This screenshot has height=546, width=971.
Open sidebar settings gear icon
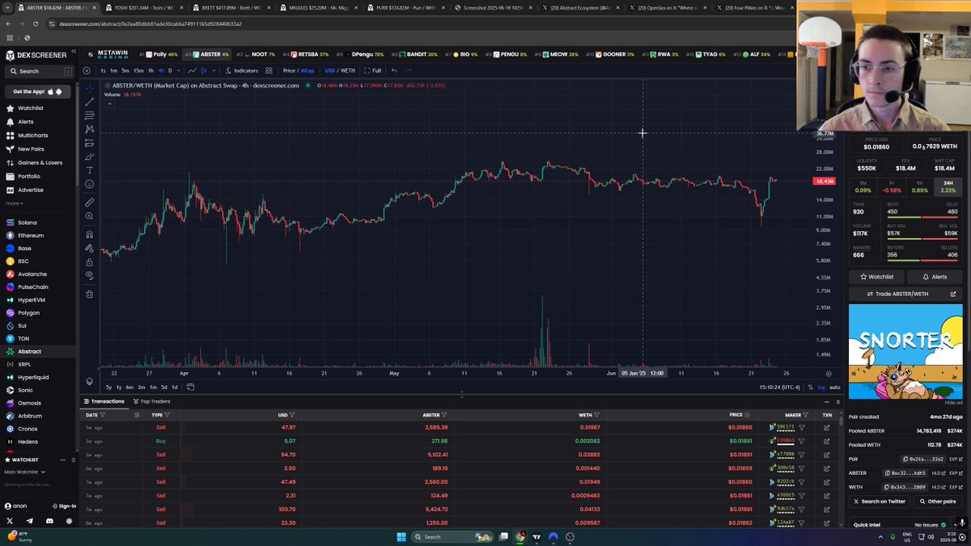[x=69, y=522]
